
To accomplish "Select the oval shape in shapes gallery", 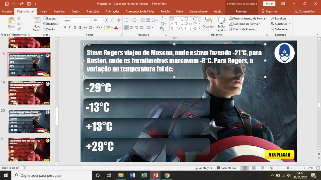I will point(190,19).
